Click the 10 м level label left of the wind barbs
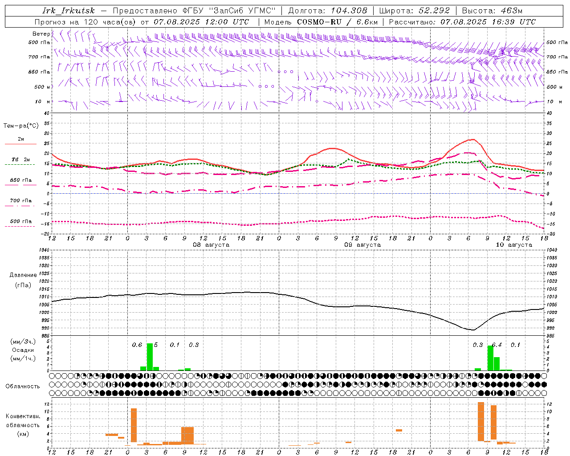570x456 pixels. 43,102
